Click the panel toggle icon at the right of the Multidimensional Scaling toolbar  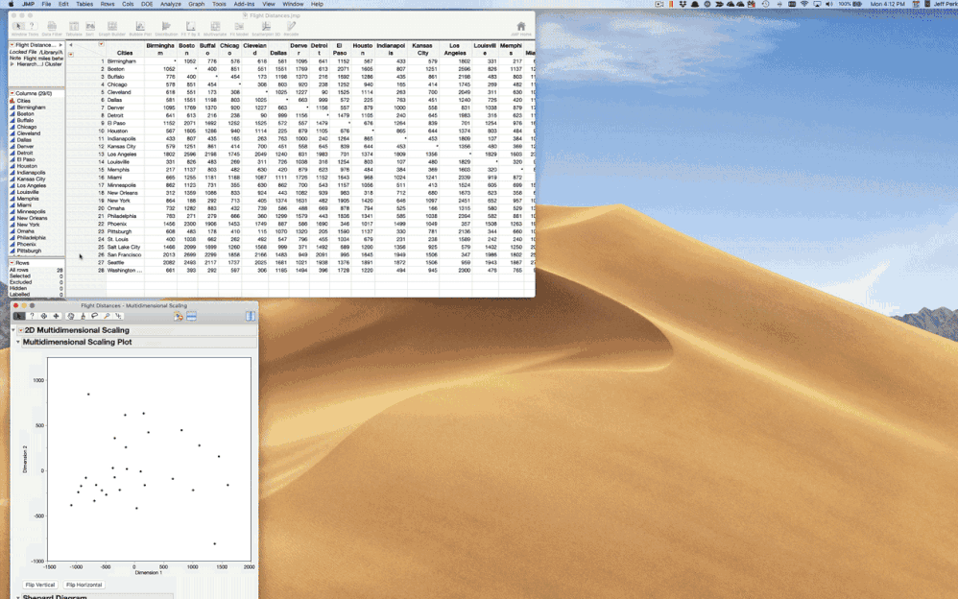[x=251, y=316]
